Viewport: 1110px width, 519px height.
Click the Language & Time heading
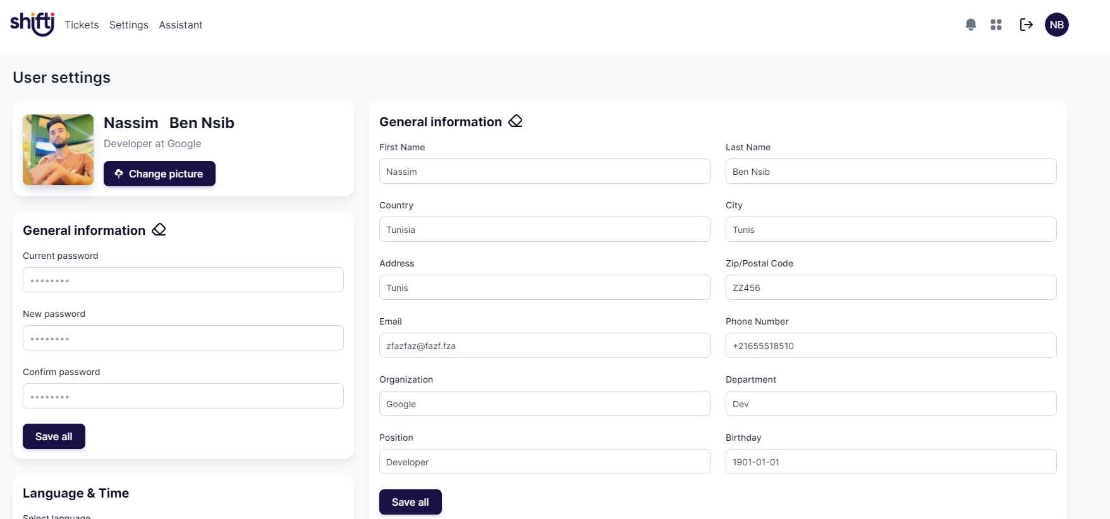[x=76, y=493]
